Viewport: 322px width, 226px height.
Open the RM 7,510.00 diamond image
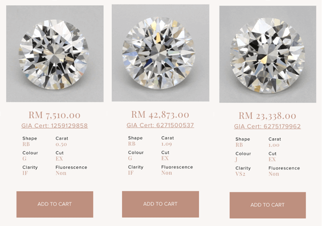[x=55, y=54]
